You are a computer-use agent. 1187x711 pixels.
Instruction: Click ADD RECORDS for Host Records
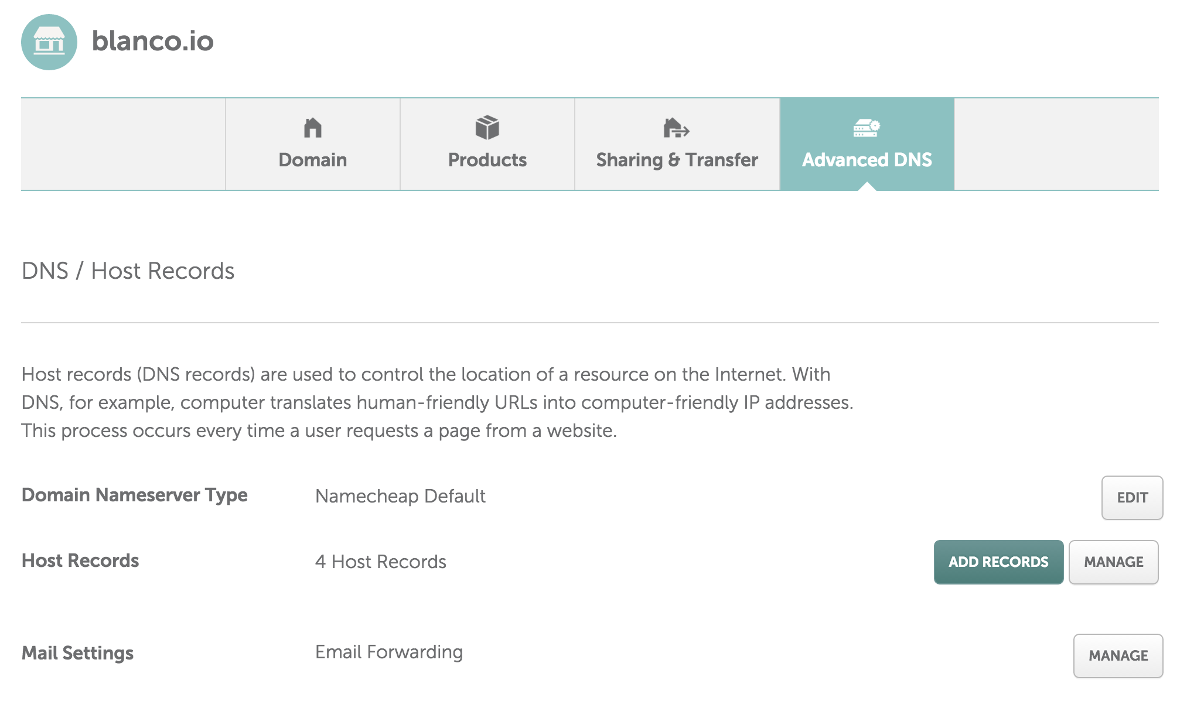click(998, 561)
